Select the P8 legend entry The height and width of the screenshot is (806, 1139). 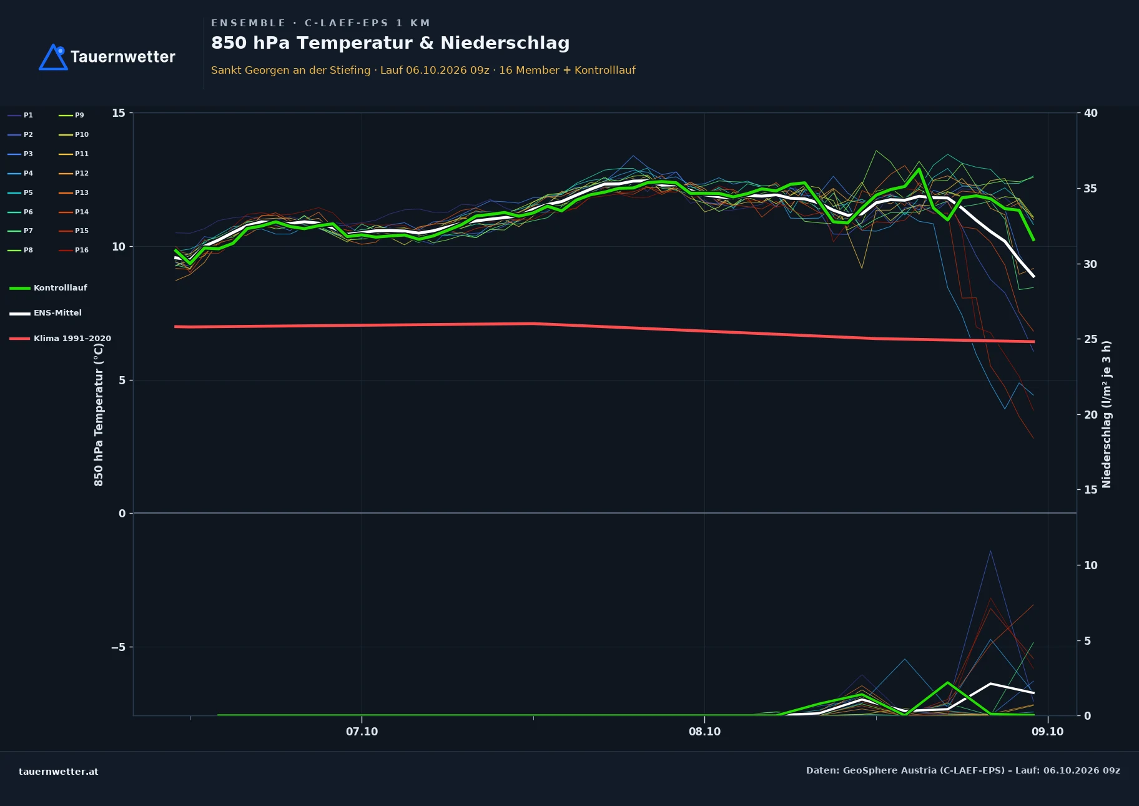click(21, 250)
